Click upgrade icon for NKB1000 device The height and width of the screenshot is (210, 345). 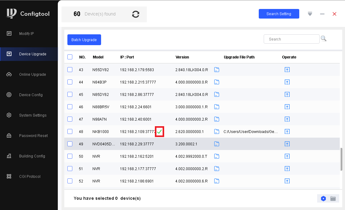(x=287, y=131)
